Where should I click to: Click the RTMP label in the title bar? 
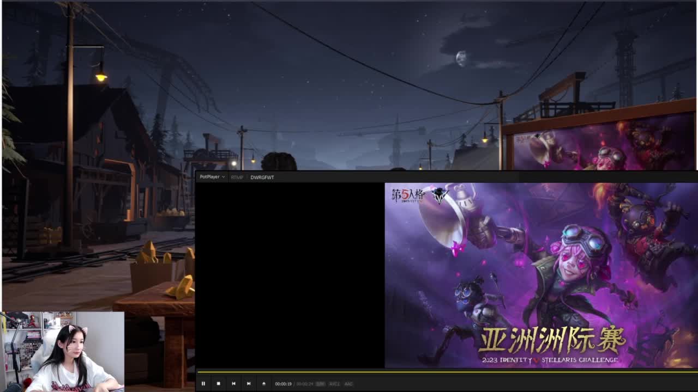point(237,177)
